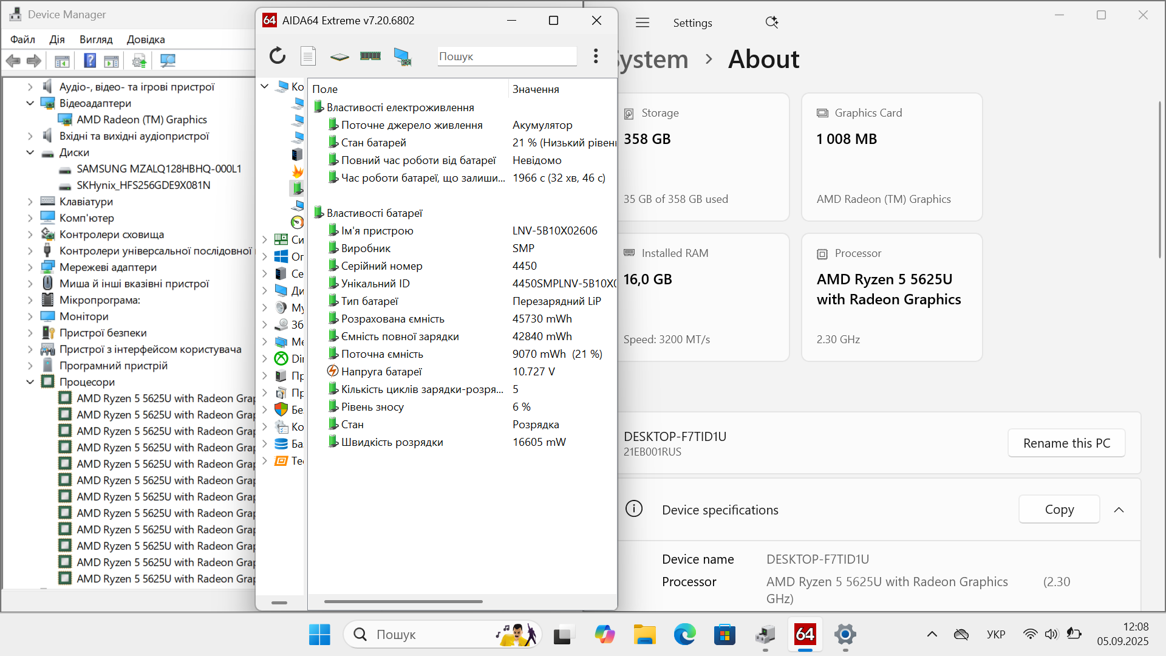Click Device Manager help icon
Image resolution: width=1166 pixels, height=656 pixels.
[90, 61]
